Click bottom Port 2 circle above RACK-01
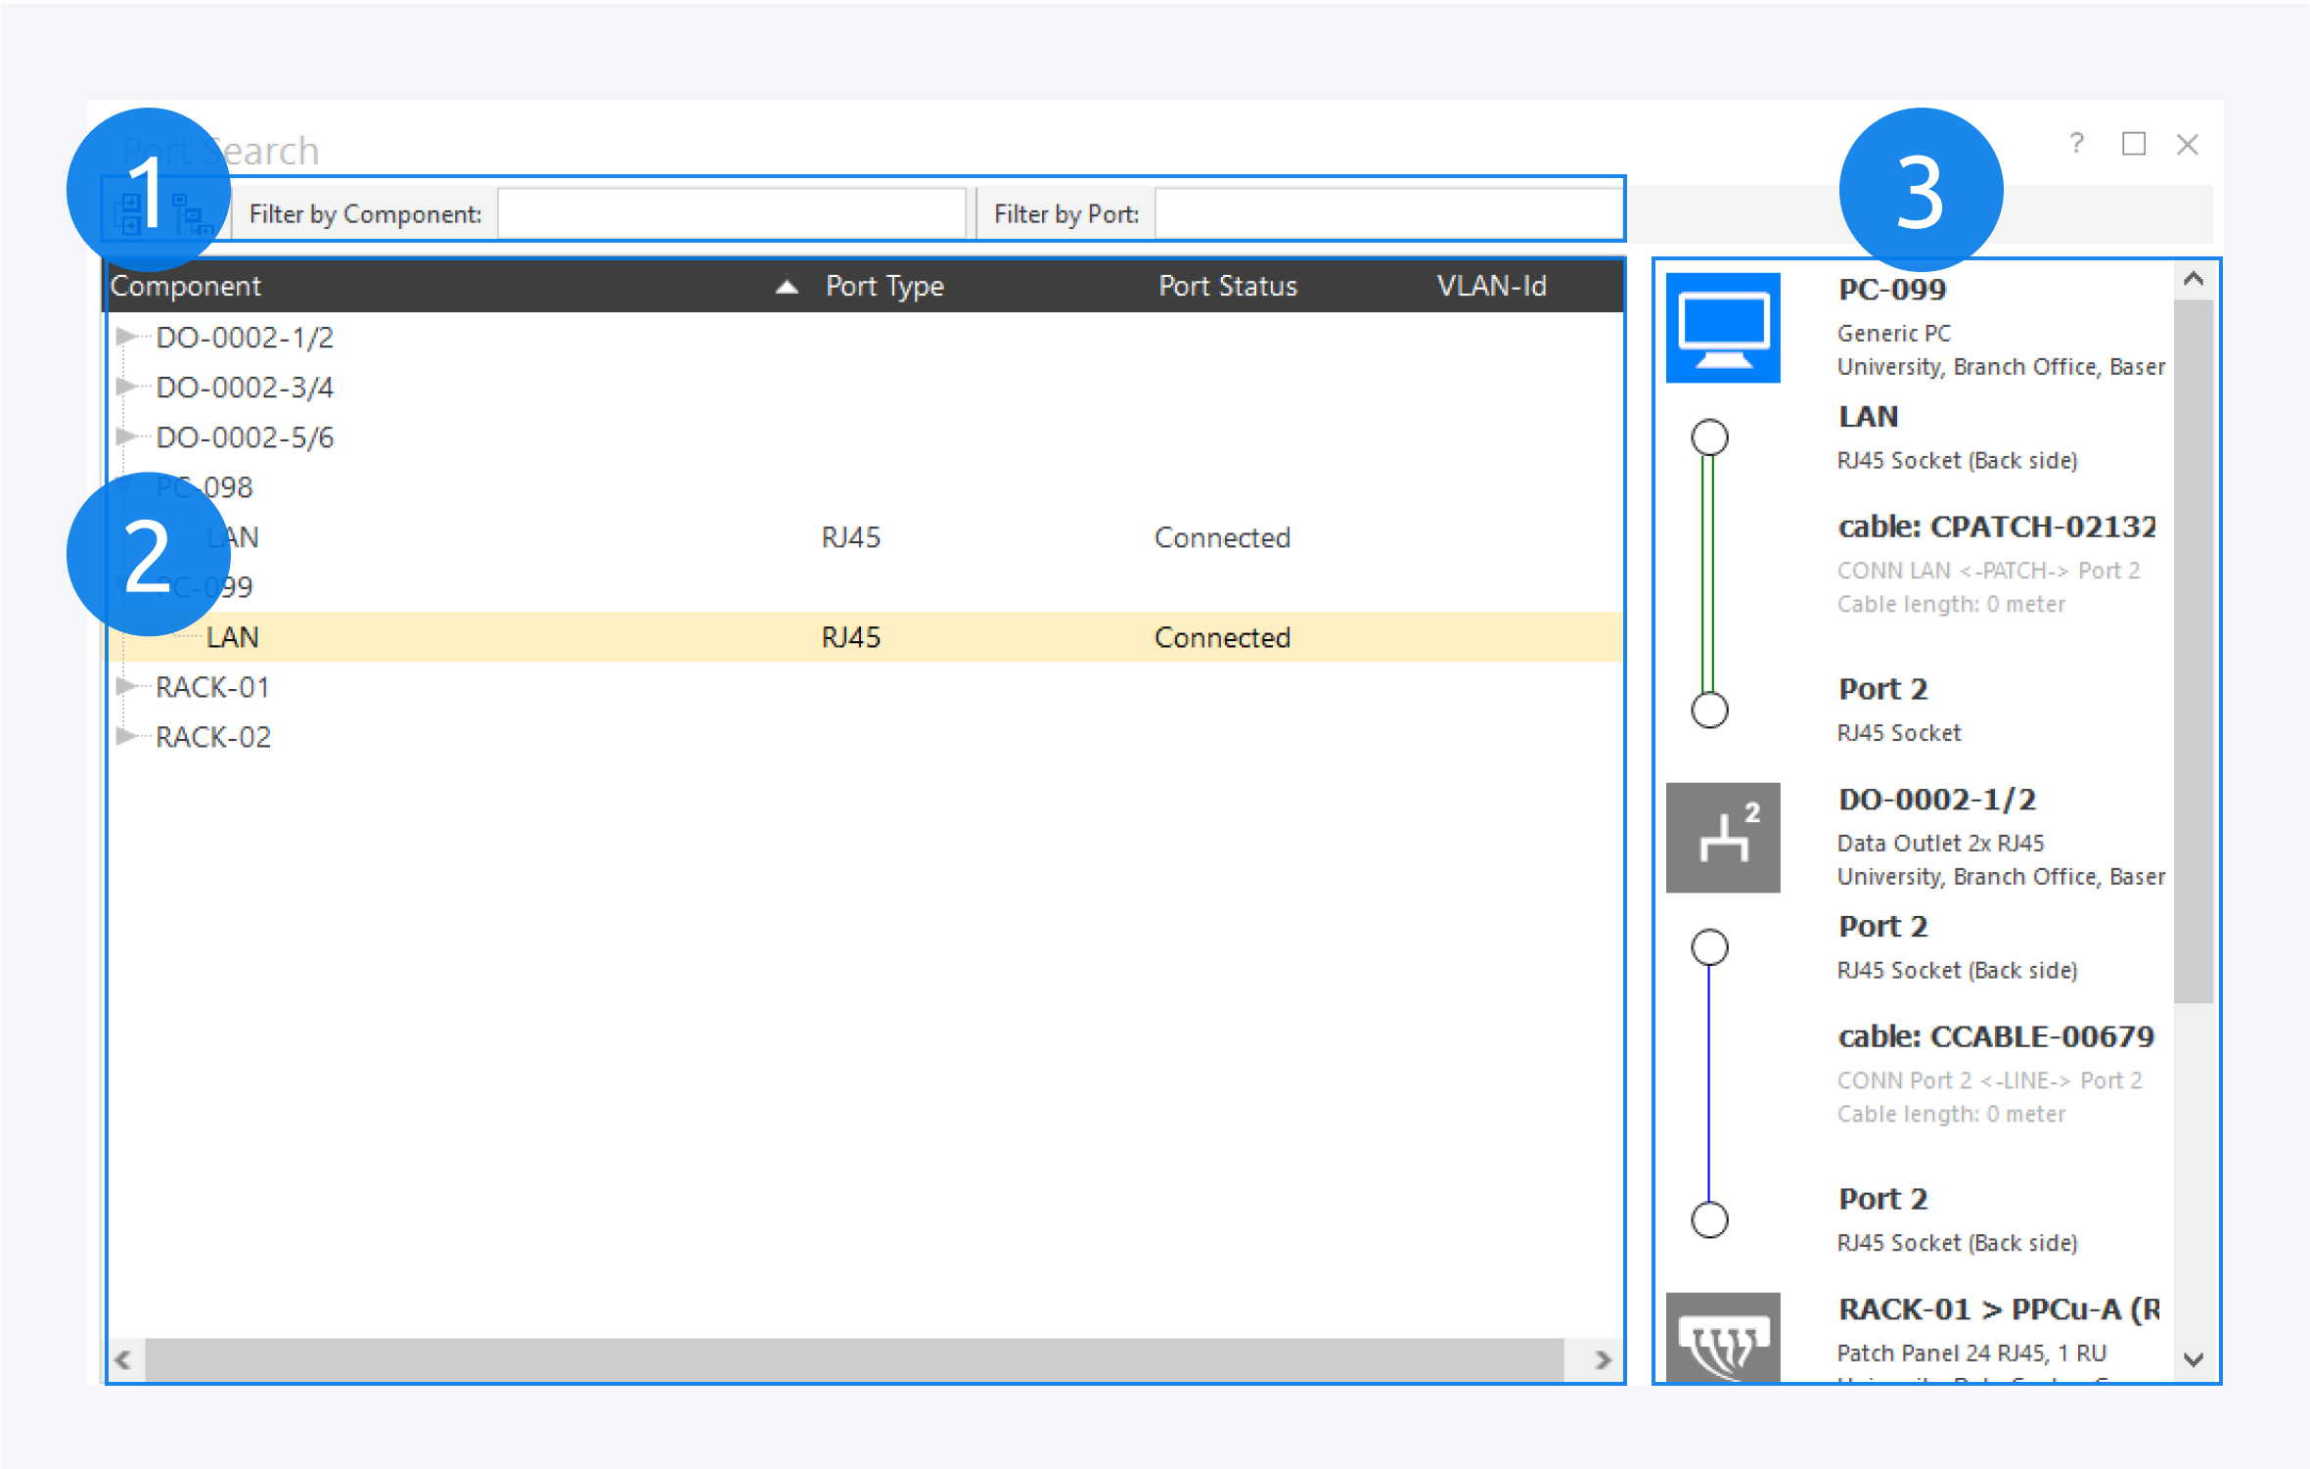Screen dimensions: 2310x1469 [x=1709, y=1219]
